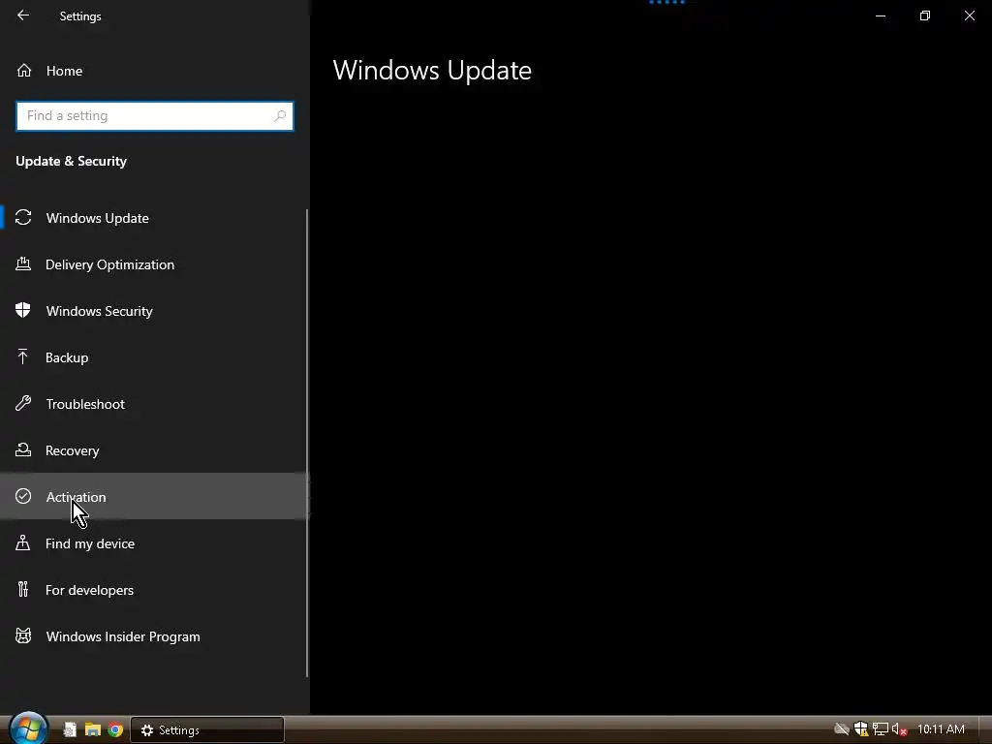Launch the notepad document icon in taskbar
Screen dimensions: 992x744
pyautogui.click(x=70, y=730)
